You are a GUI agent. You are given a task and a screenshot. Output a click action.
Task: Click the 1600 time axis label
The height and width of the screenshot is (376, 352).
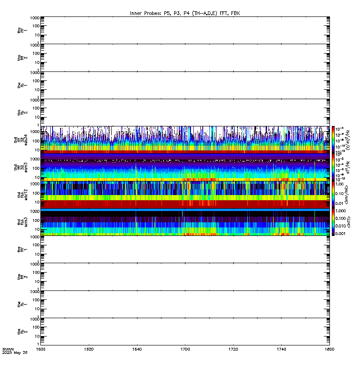pos(41,349)
